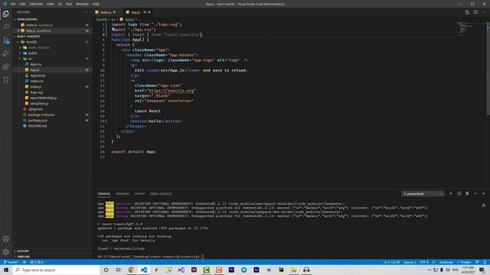Open the File menu
The width and height of the screenshot is (490, 275).
coord(13,4)
